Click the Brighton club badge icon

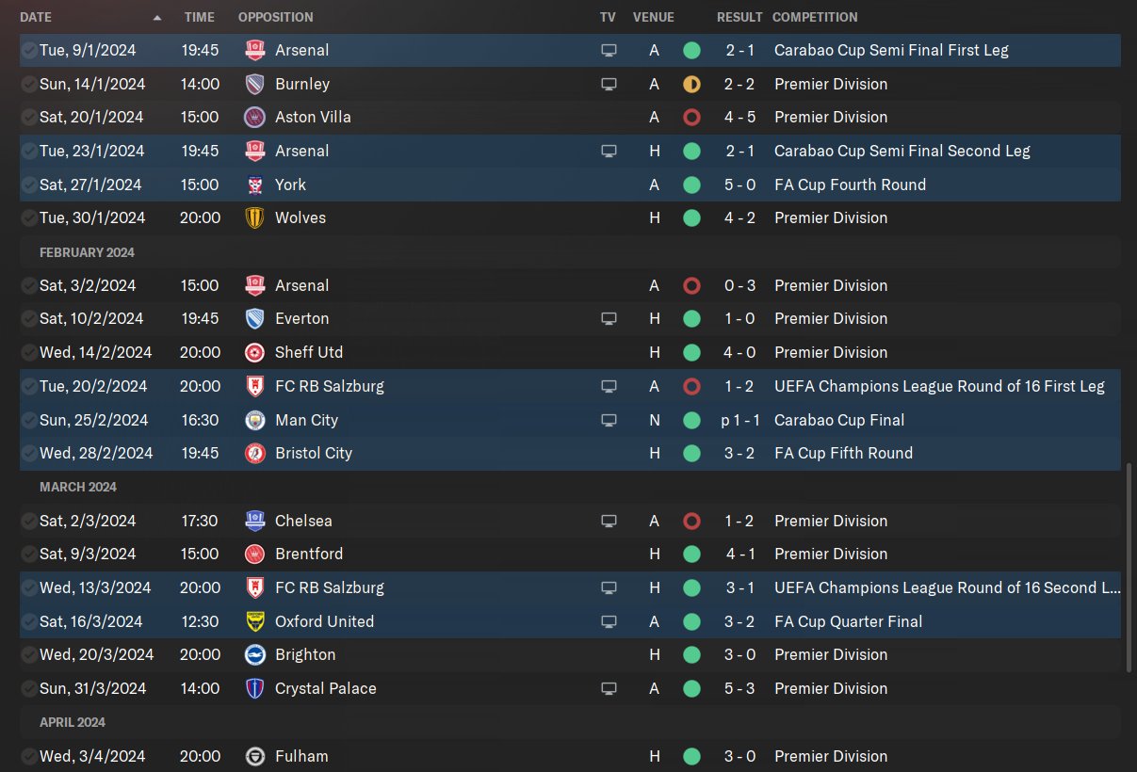254,655
